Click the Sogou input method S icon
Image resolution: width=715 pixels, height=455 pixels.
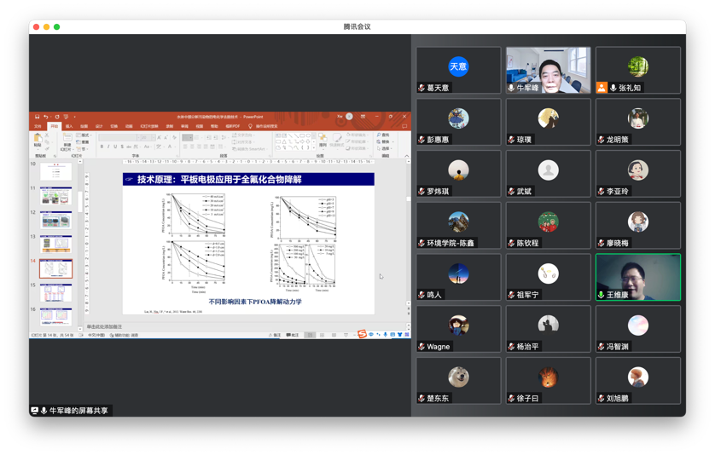(362, 335)
